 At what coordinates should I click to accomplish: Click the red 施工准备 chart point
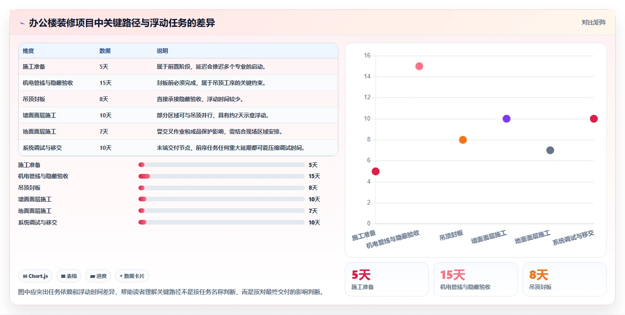tap(375, 171)
